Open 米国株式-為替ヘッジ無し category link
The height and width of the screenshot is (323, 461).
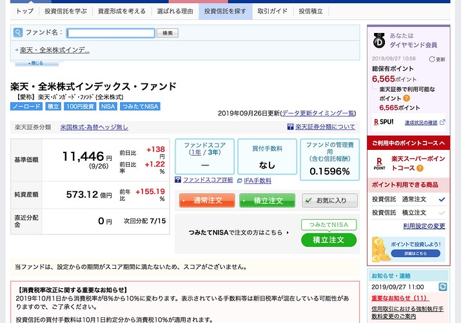click(94, 127)
